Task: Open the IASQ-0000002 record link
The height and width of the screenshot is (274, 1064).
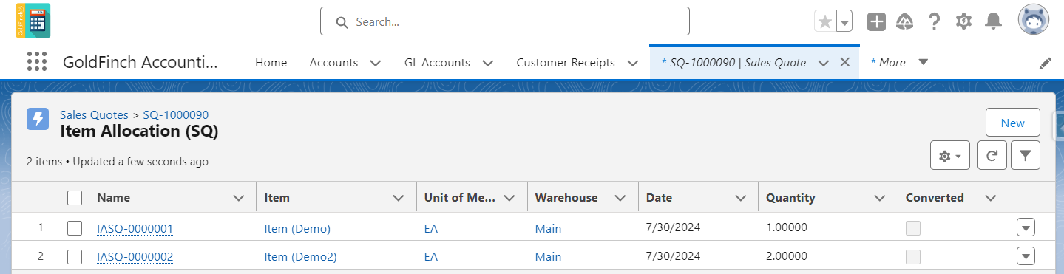Action: [x=135, y=257]
